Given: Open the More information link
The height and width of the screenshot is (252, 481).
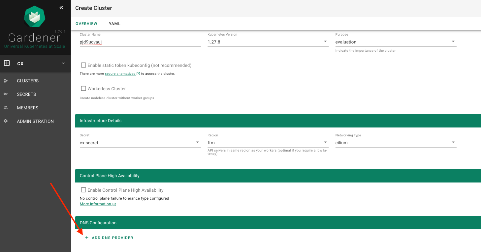Looking at the screenshot, I should pos(96,204).
